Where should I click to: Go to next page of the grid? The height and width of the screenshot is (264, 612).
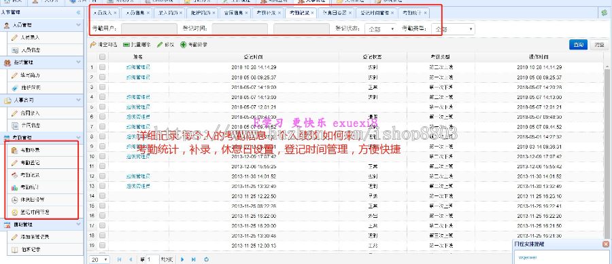pos(182,259)
